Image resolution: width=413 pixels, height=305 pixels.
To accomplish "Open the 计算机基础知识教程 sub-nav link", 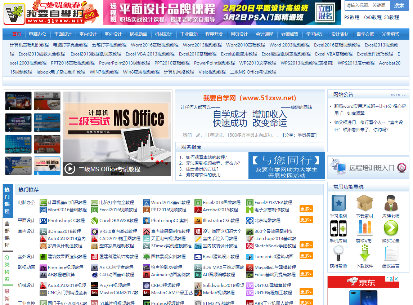I will click(29, 45).
